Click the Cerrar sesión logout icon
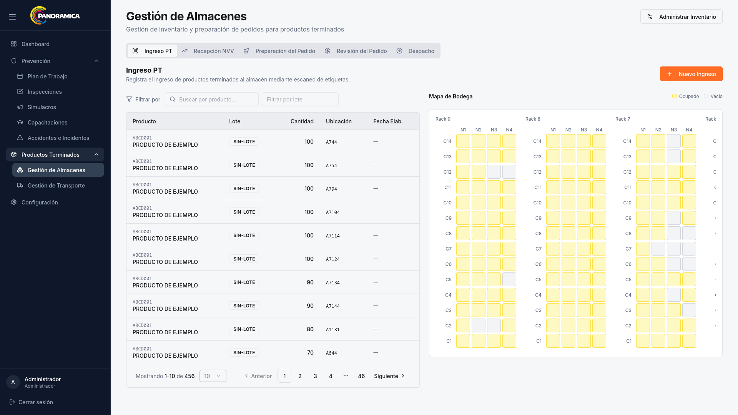738x415 pixels. point(12,402)
